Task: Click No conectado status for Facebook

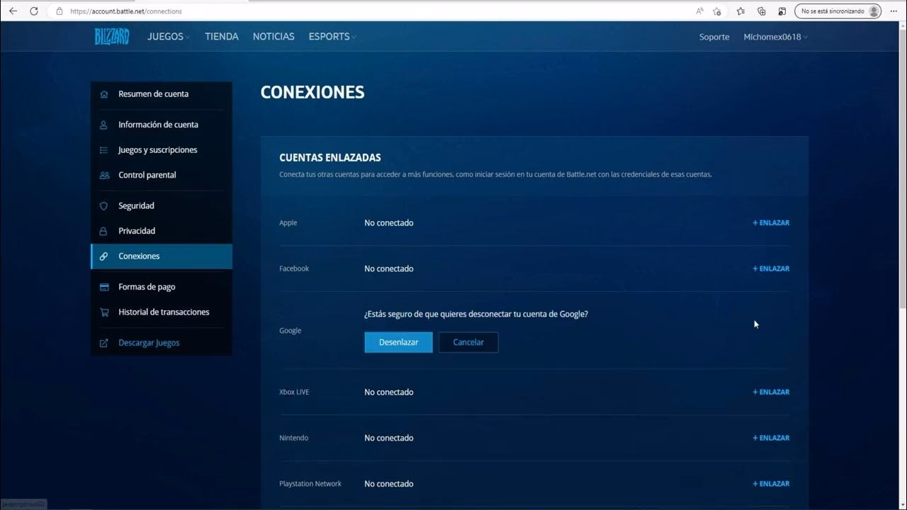Action: (x=389, y=268)
